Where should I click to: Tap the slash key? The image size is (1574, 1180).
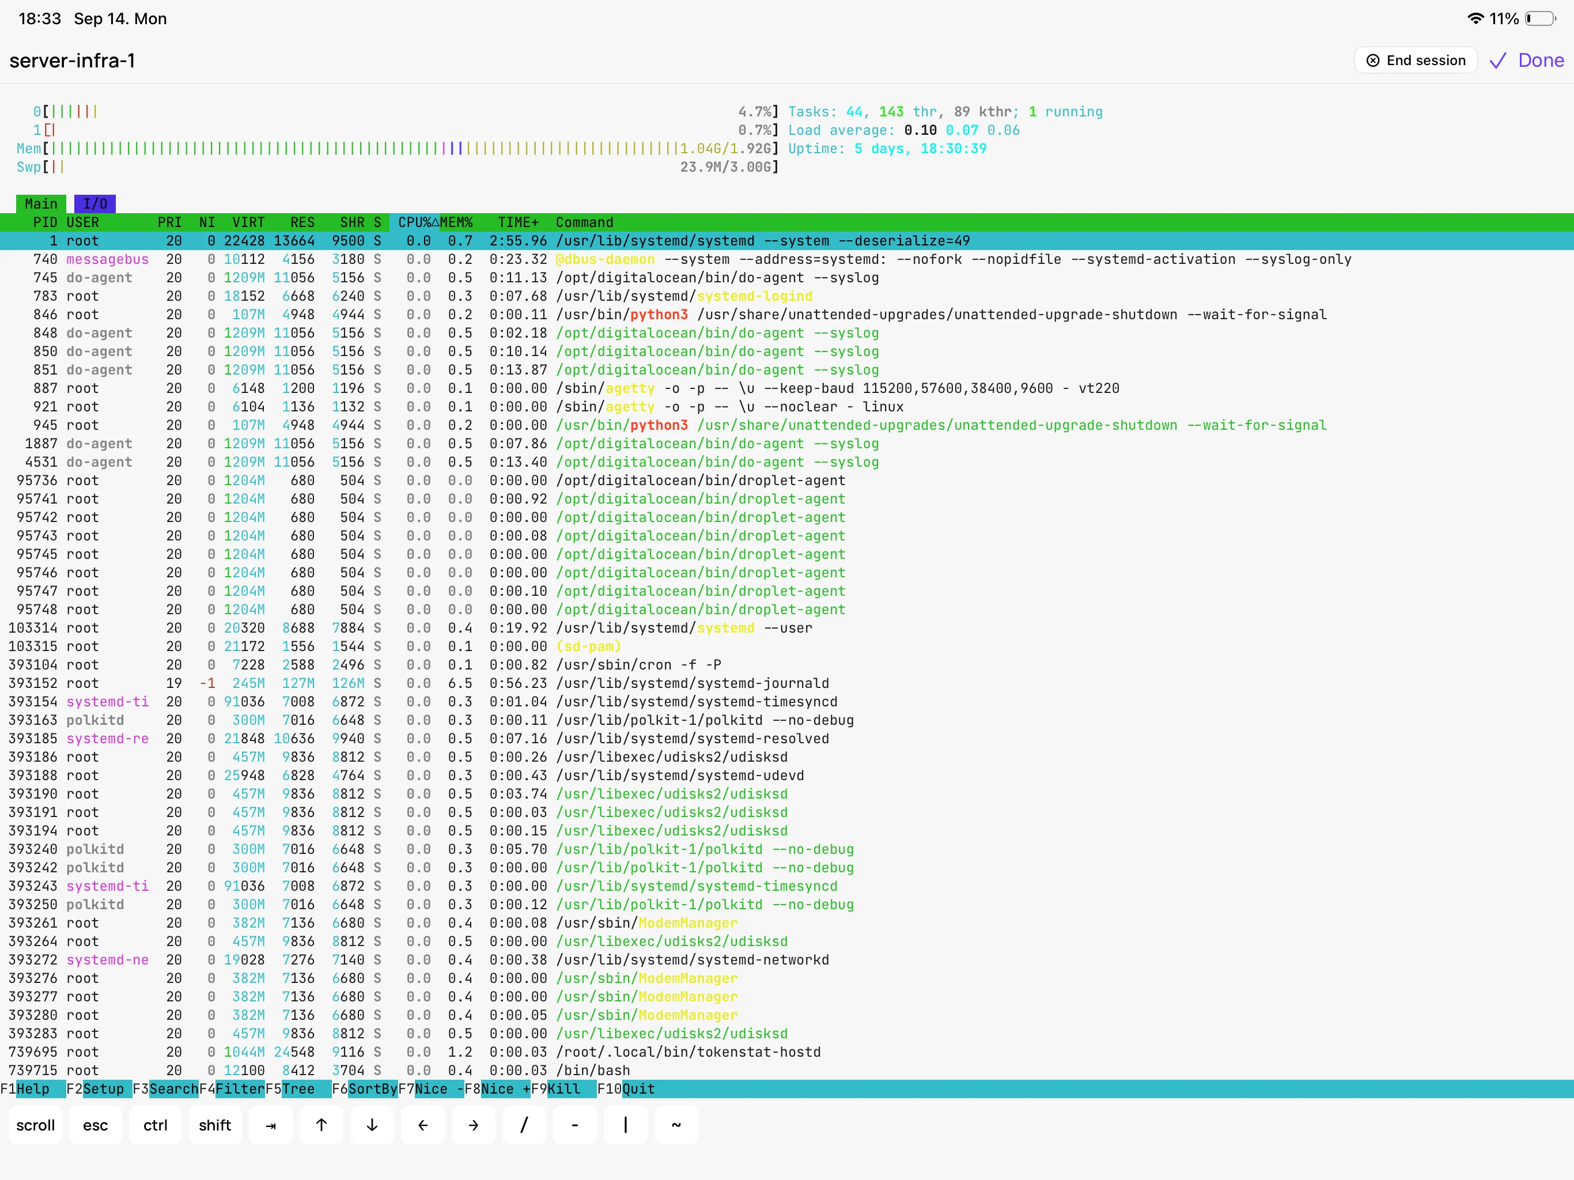524,1125
